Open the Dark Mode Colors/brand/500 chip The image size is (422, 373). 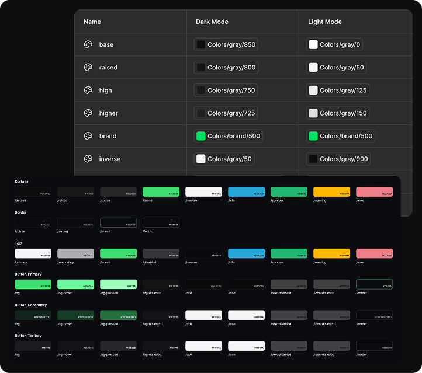click(228, 136)
